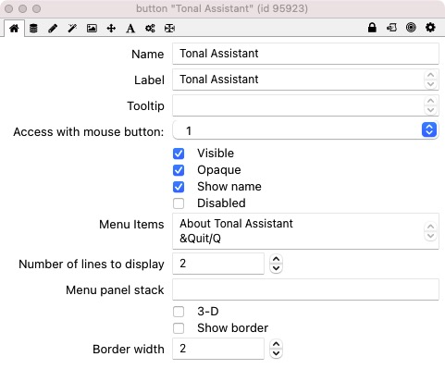This screenshot has width=445, height=369.
Task: Decrease number of lines to display
Action: pos(276,268)
